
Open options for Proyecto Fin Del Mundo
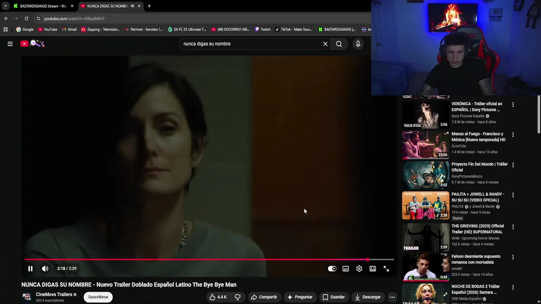point(513,165)
